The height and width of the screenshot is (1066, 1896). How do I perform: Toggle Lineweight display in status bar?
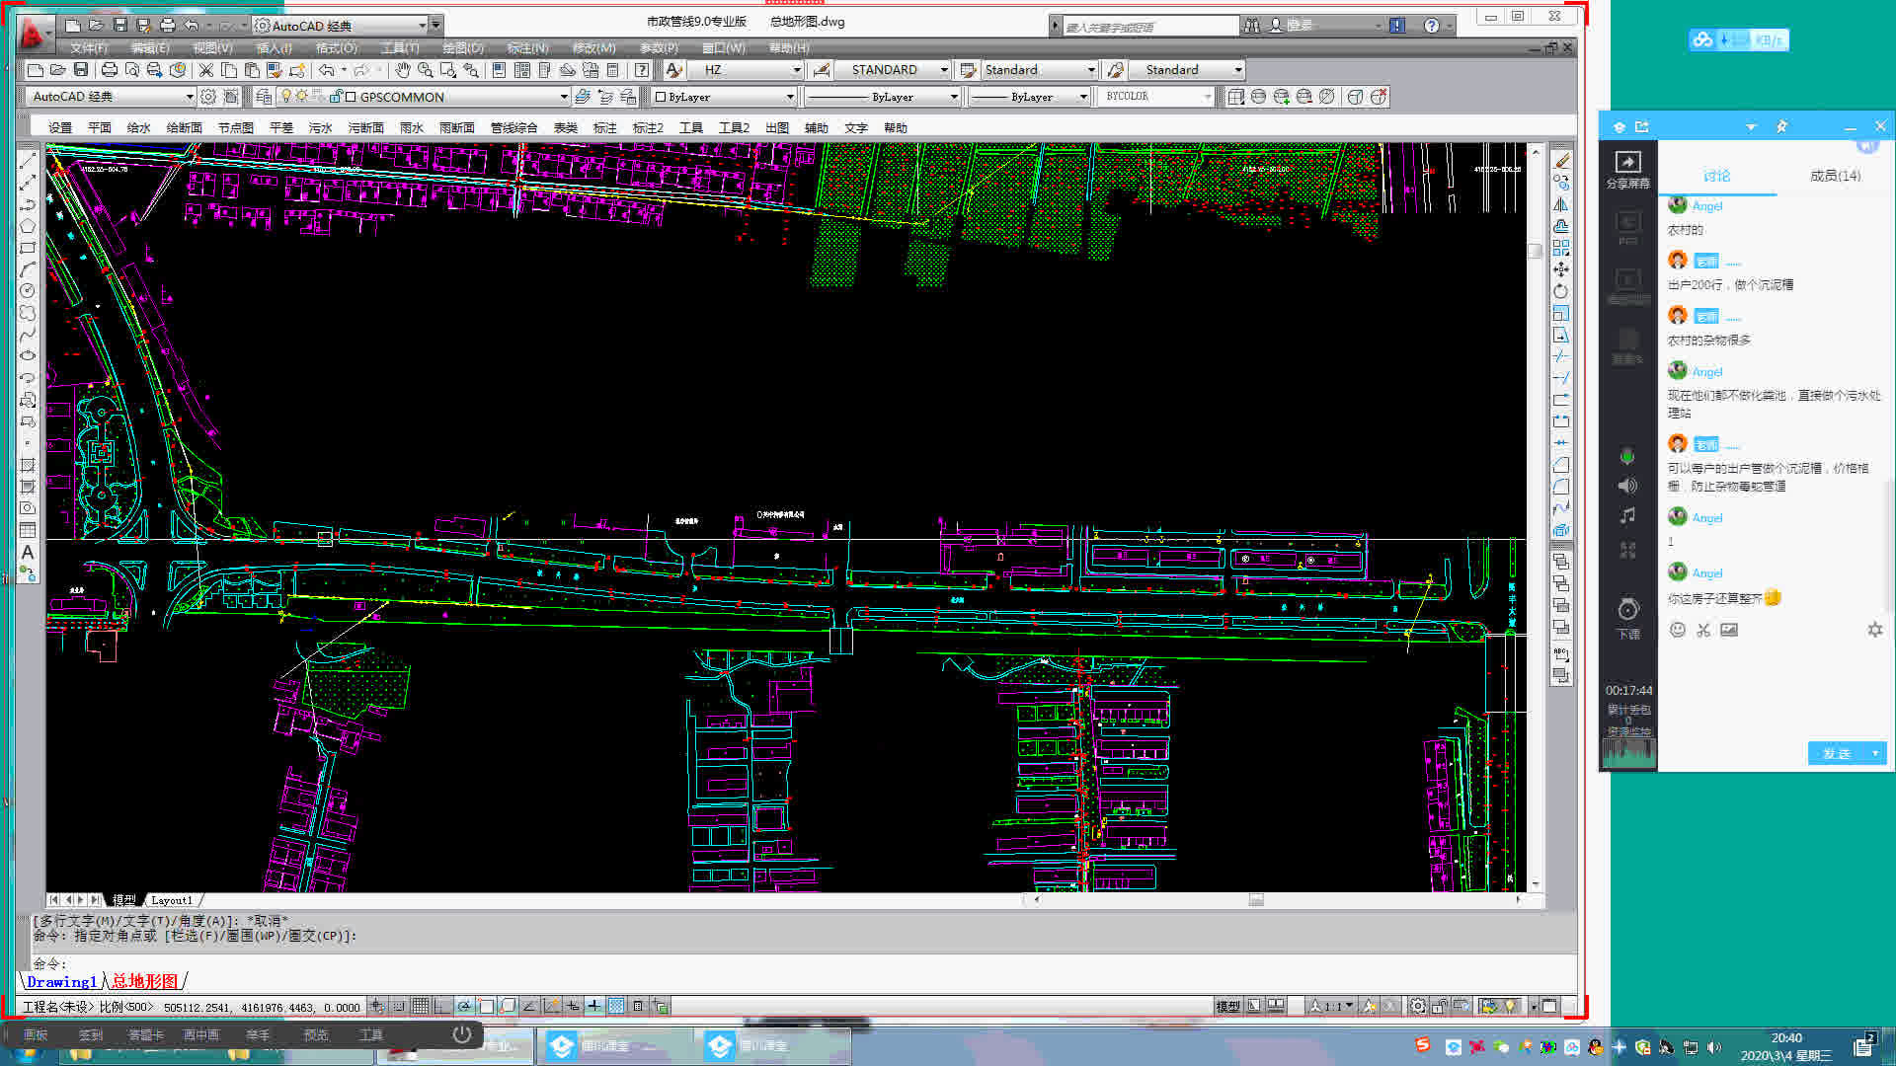click(594, 1006)
